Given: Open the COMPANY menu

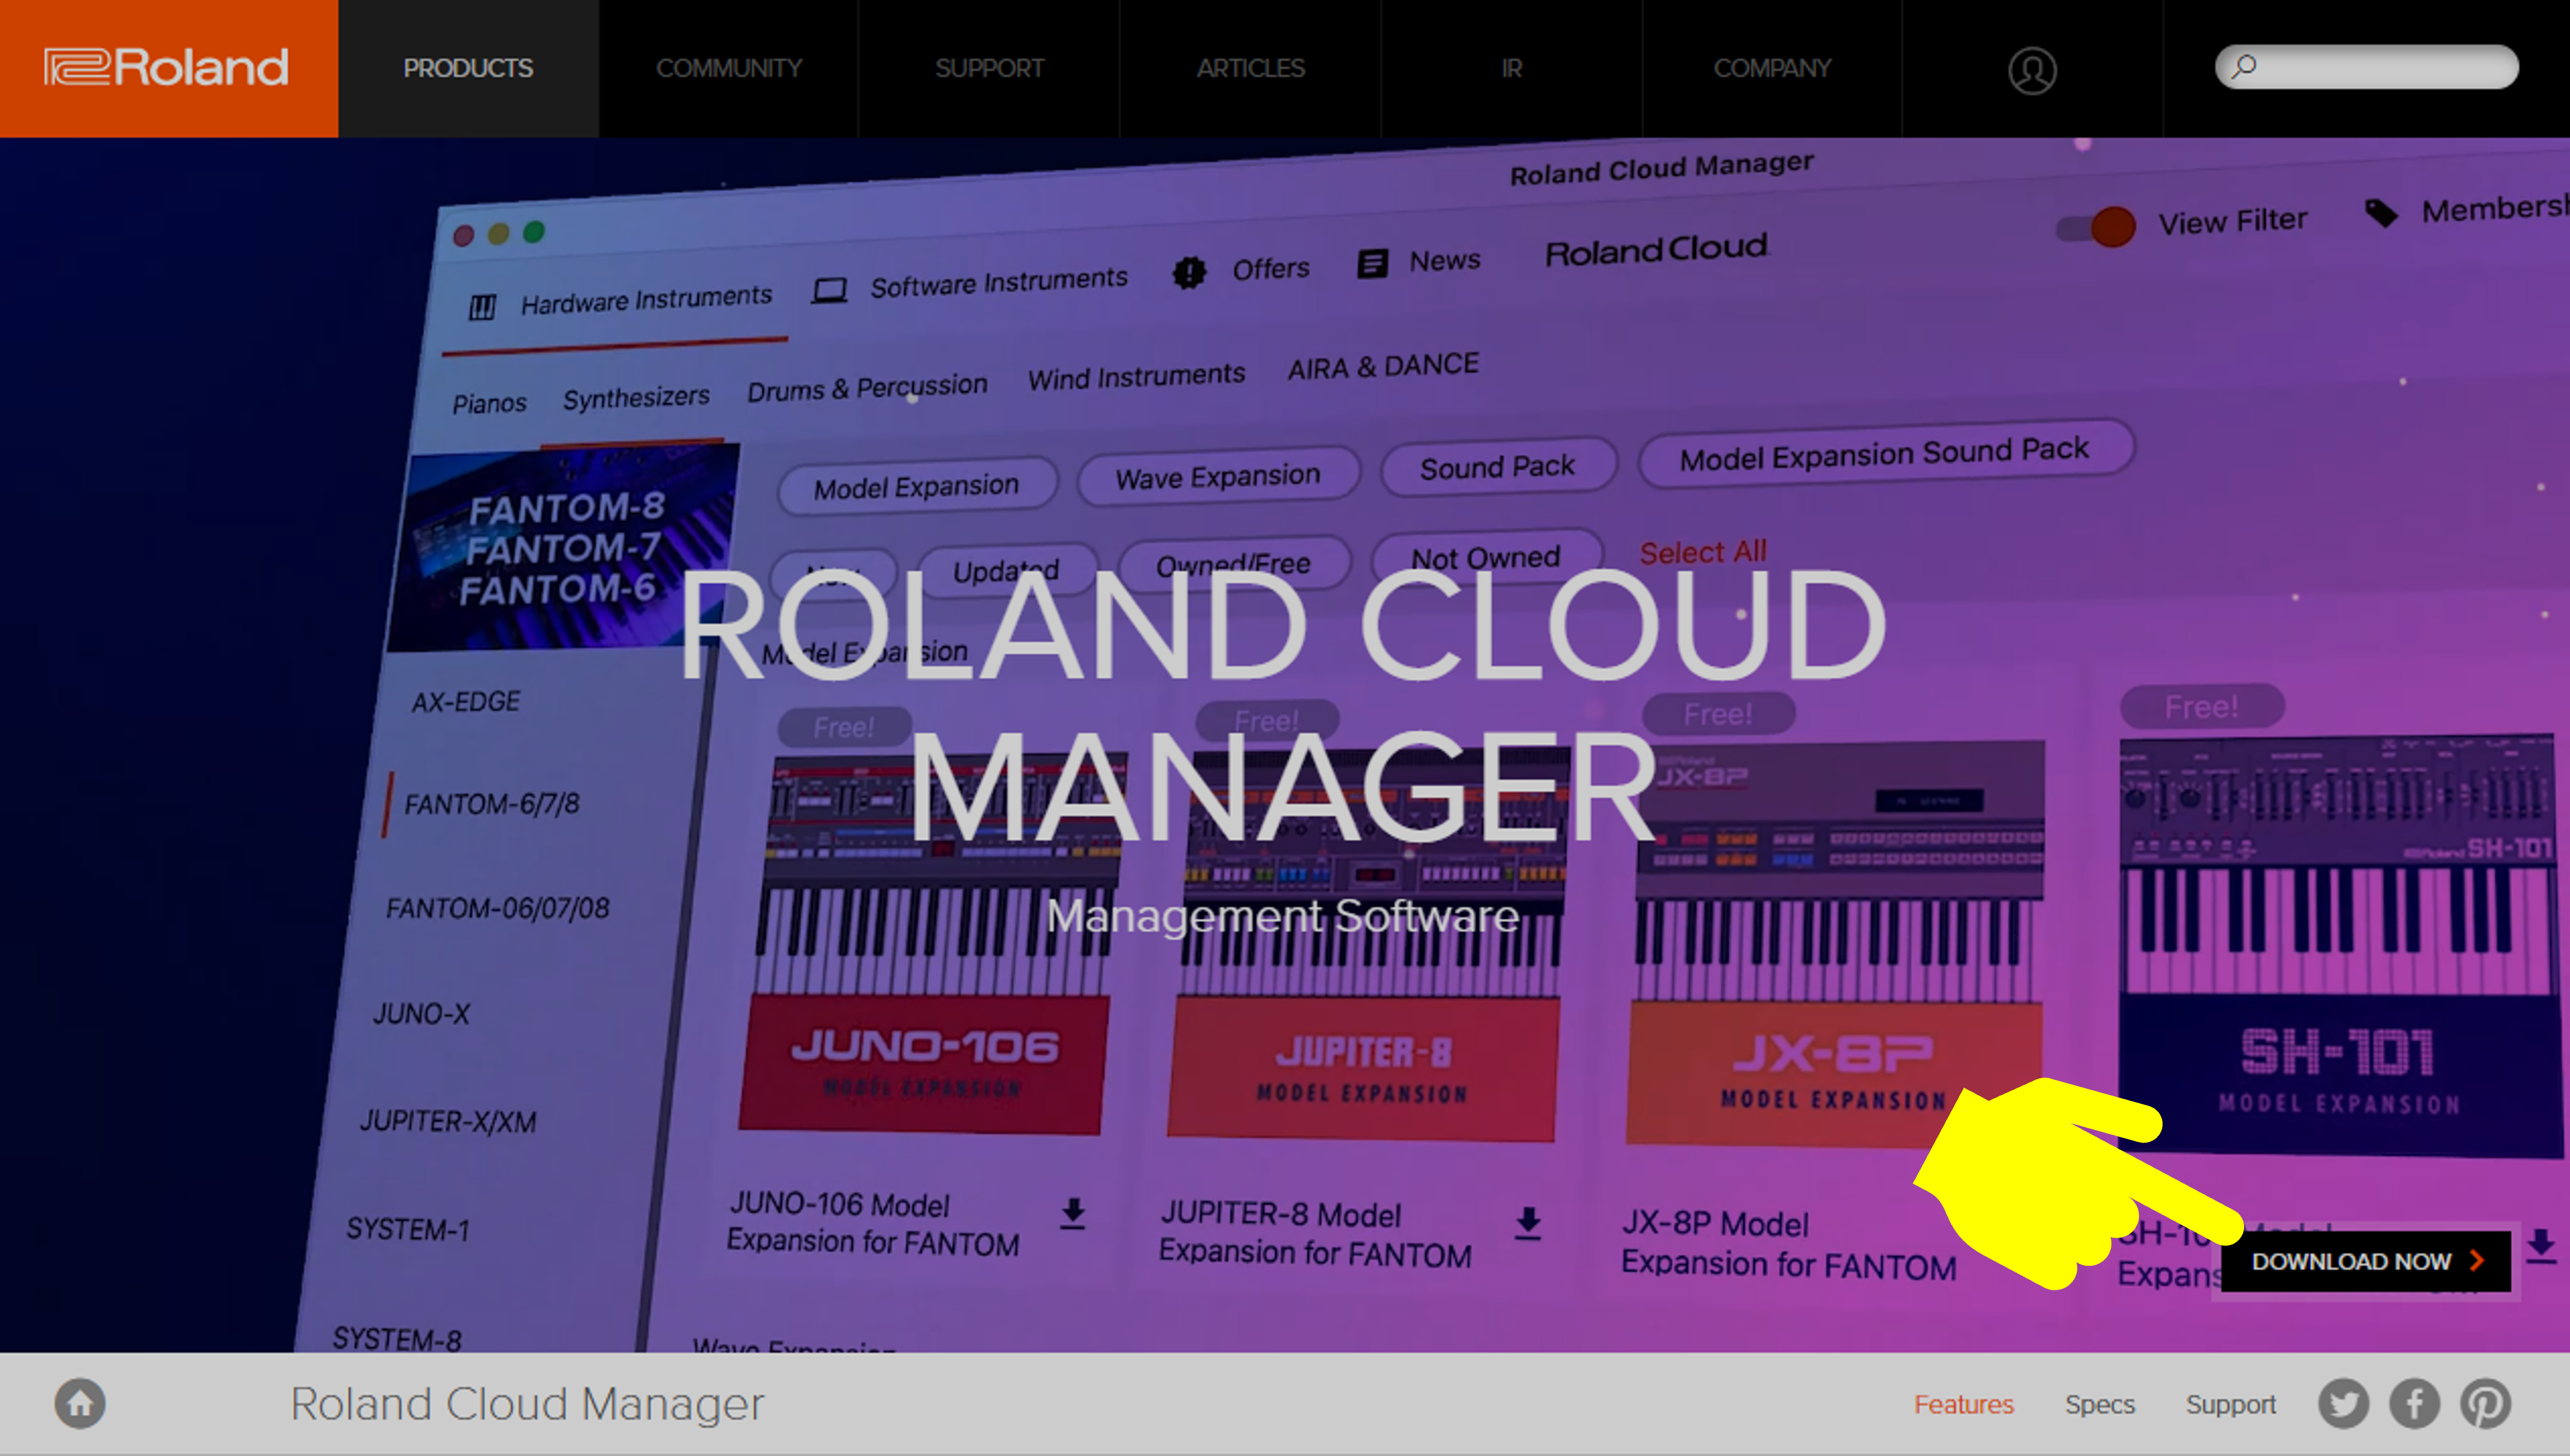Looking at the screenshot, I should tap(1772, 68).
